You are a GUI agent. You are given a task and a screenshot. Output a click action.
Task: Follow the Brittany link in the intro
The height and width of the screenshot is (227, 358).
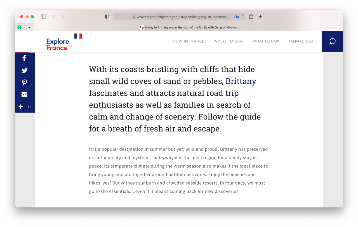coord(241,81)
